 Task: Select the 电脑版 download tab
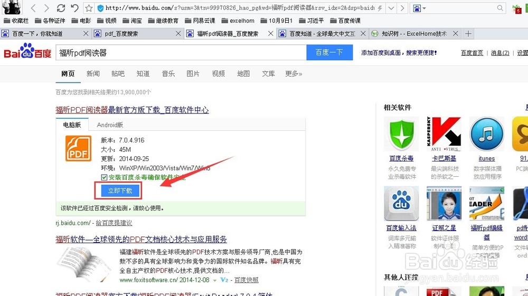[72, 125]
